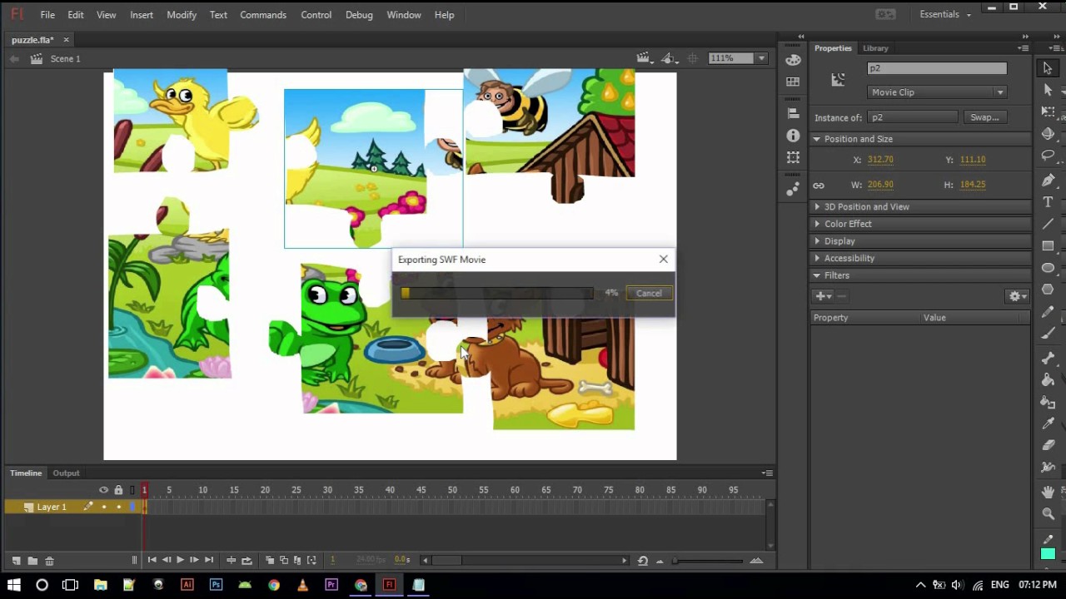Image resolution: width=1066 pixels, height=599 pixels.
Task: Cancel the SWF export
Action: tap(649, 293)
